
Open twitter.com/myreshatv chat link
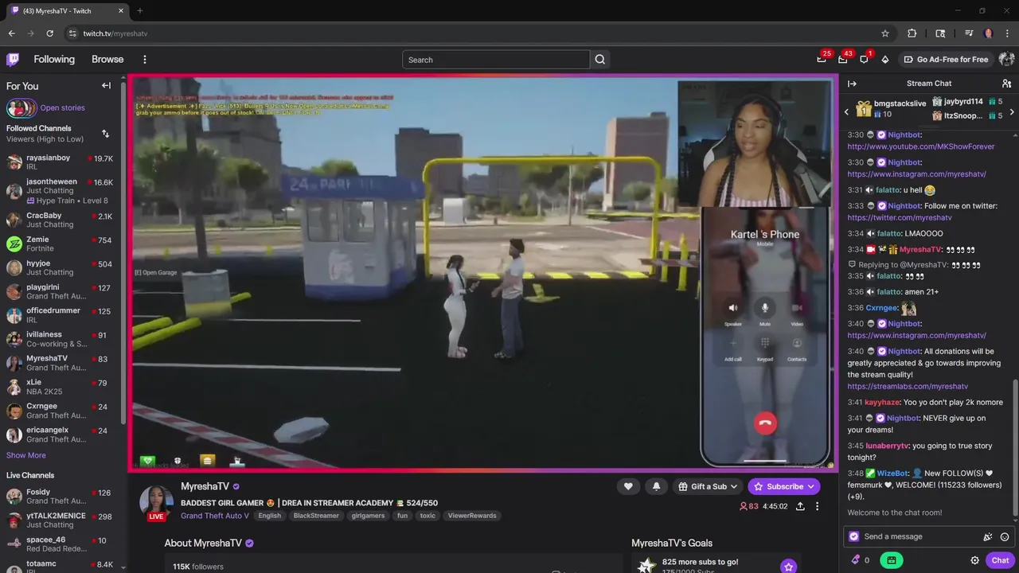click(x=900, y=217)
